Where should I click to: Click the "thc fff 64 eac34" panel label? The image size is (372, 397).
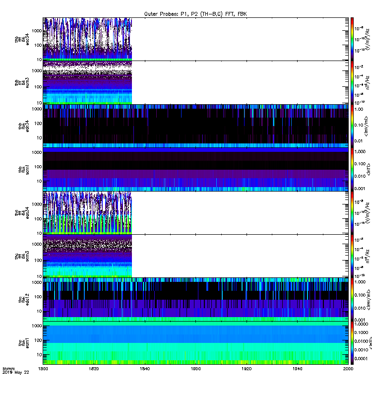pos(22,213)
